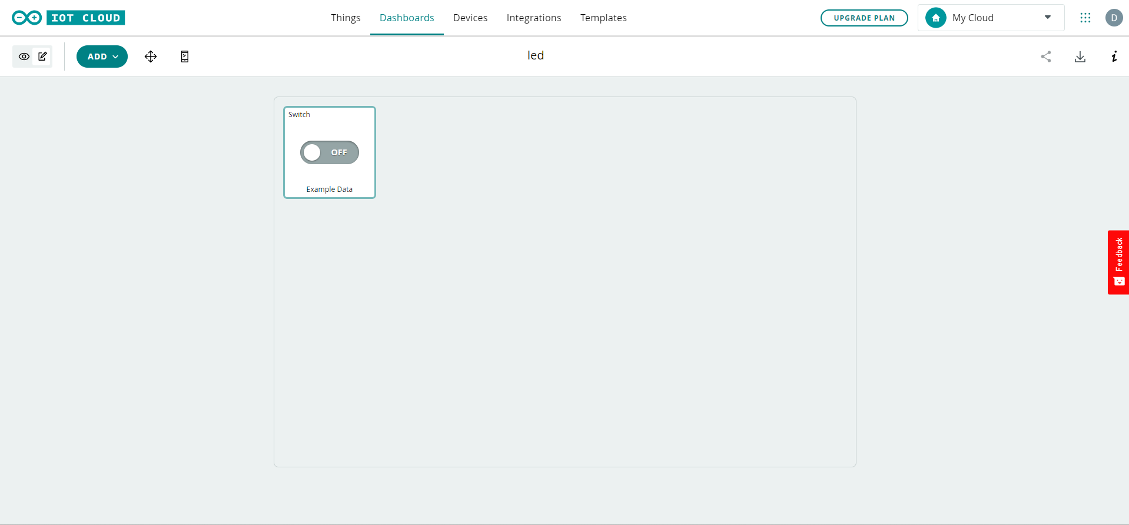
Task: Open the user profile avatar
Action: (1114, 18)
